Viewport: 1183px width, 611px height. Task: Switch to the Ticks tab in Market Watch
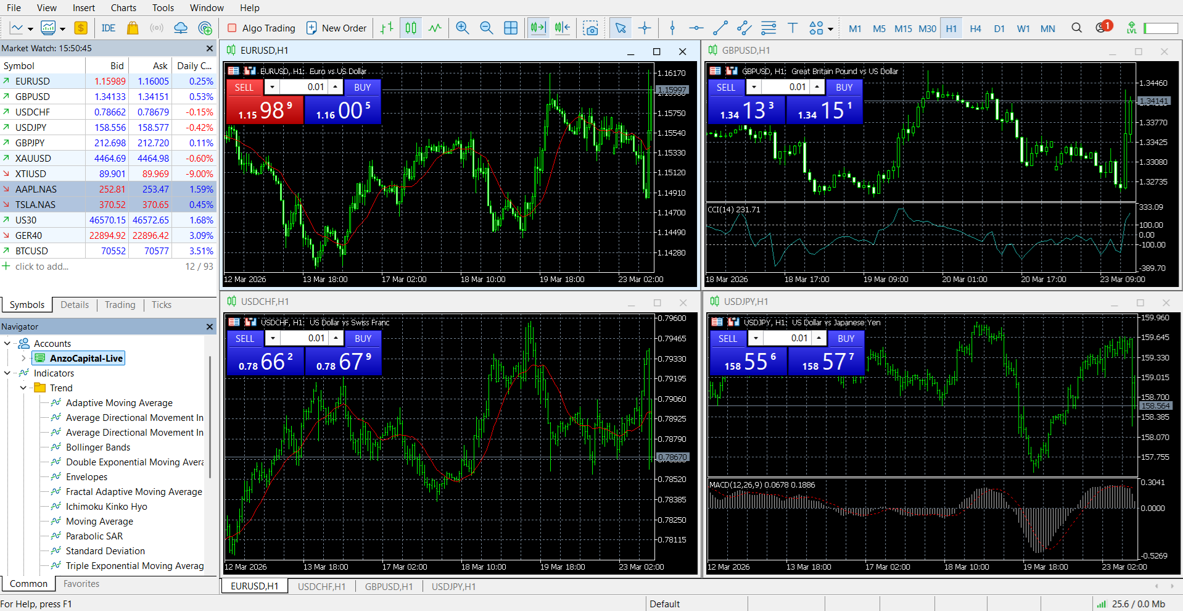(162, 305)
